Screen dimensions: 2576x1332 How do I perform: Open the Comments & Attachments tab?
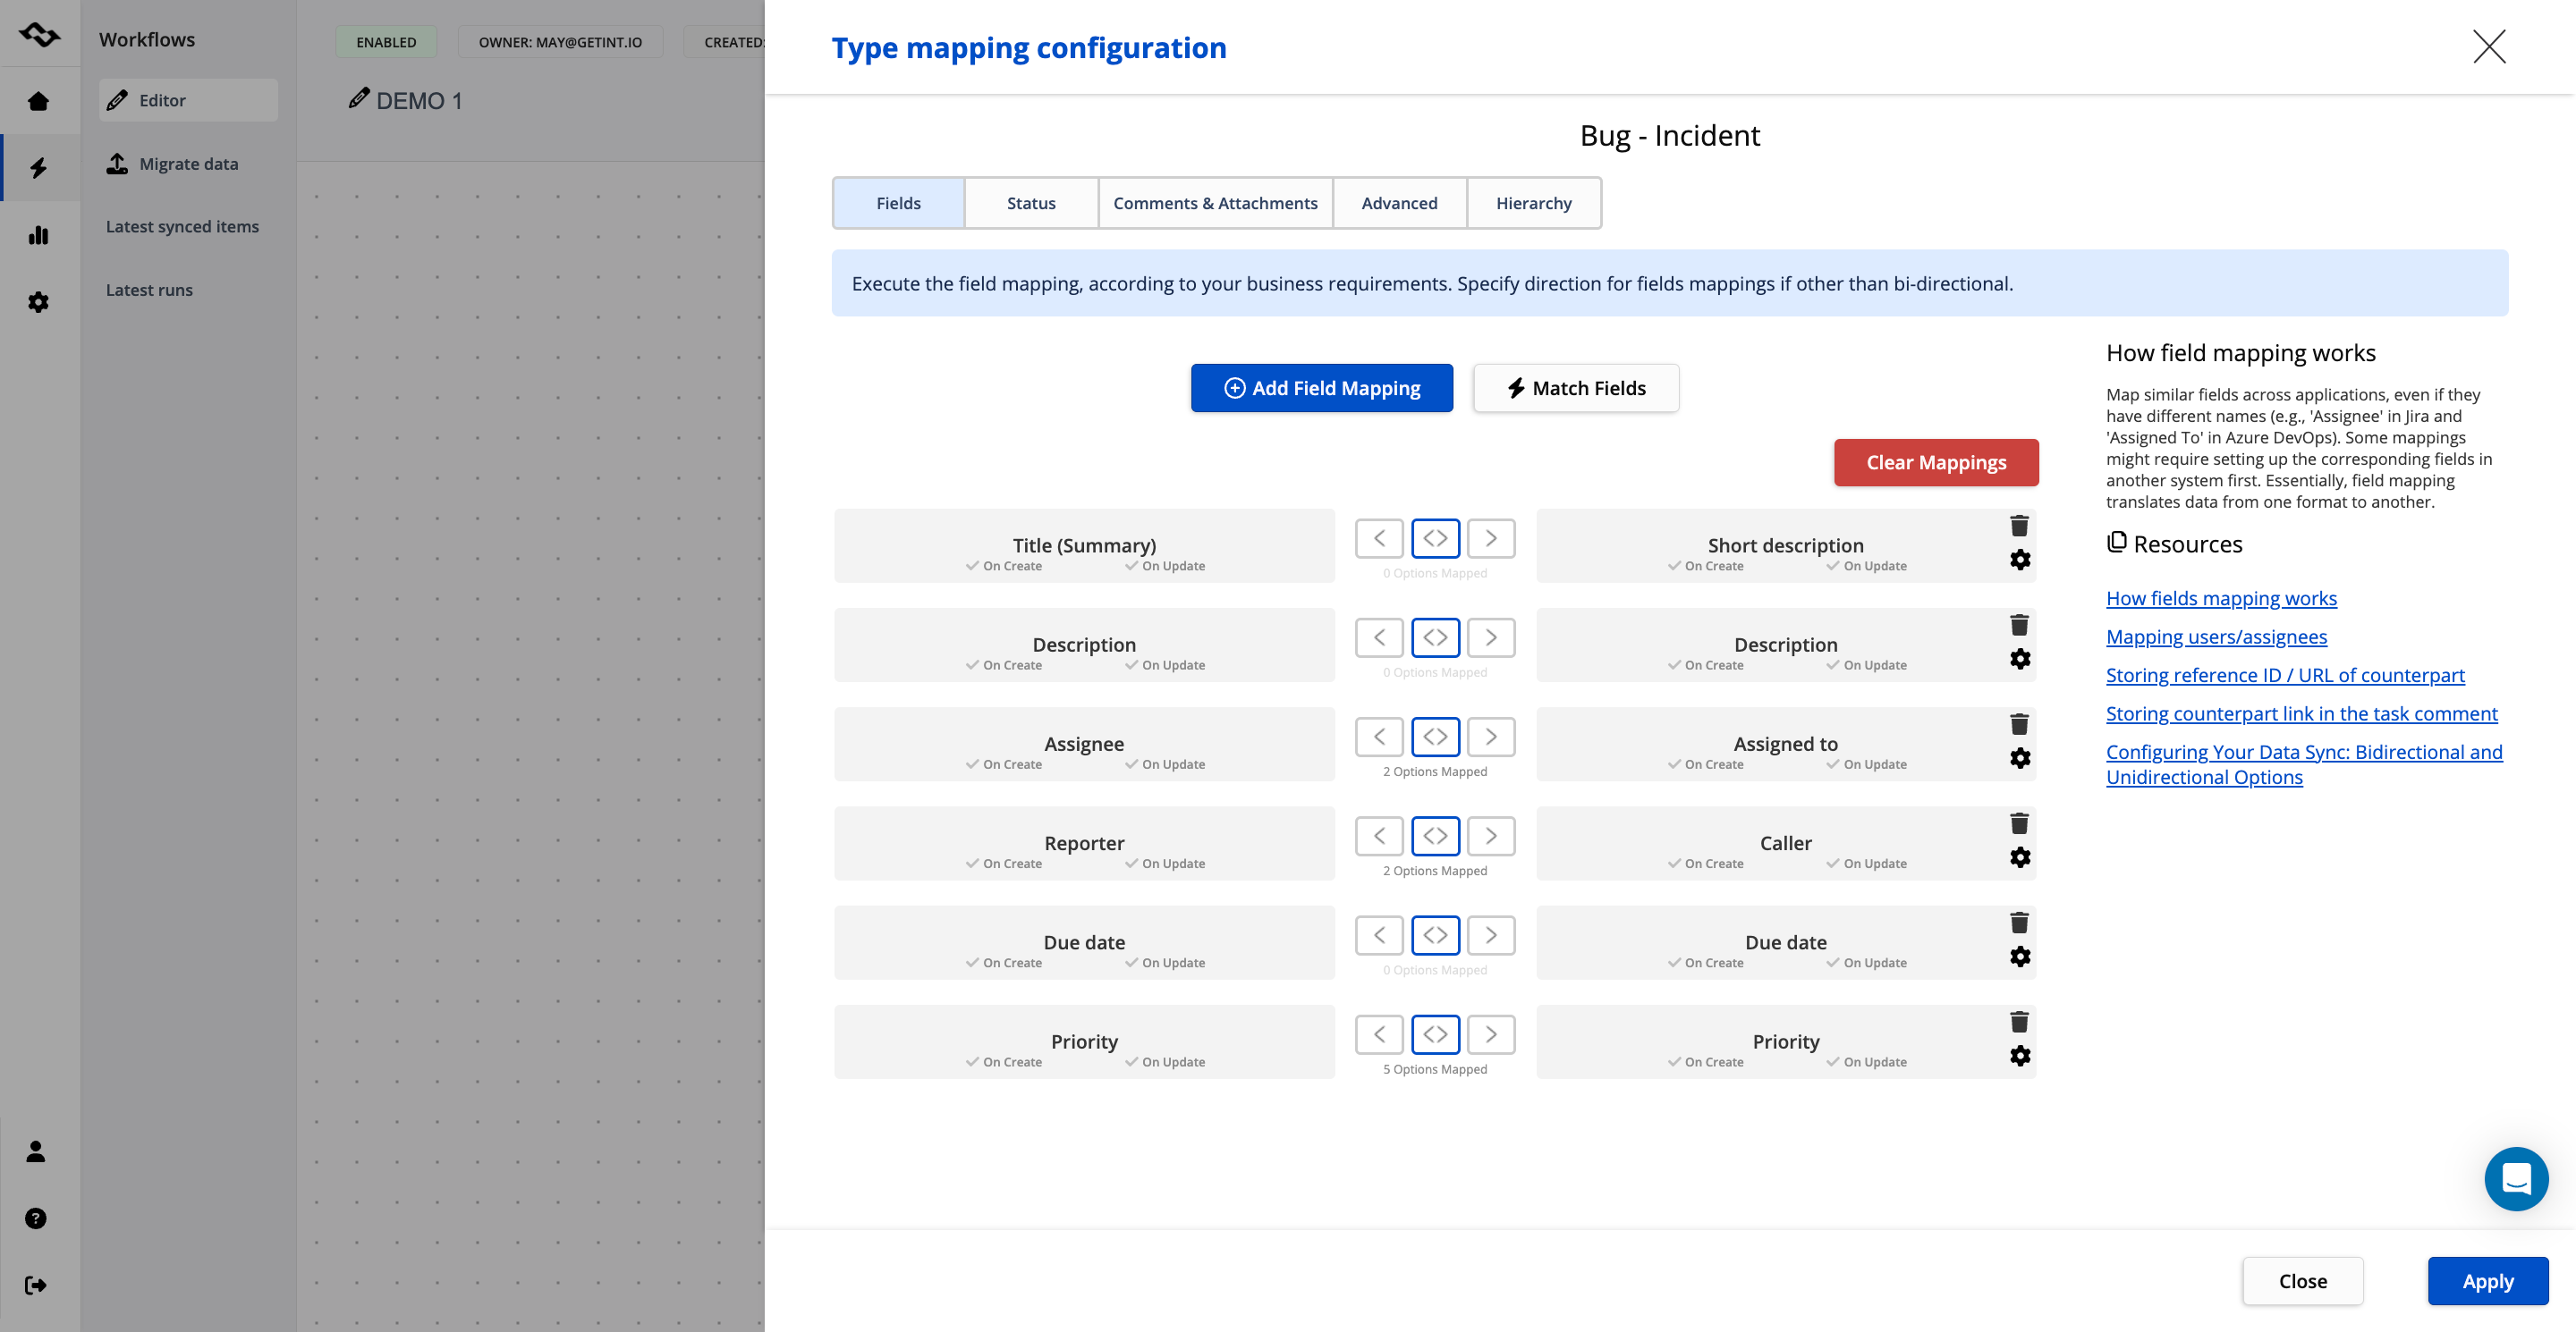pos(1215,203)
